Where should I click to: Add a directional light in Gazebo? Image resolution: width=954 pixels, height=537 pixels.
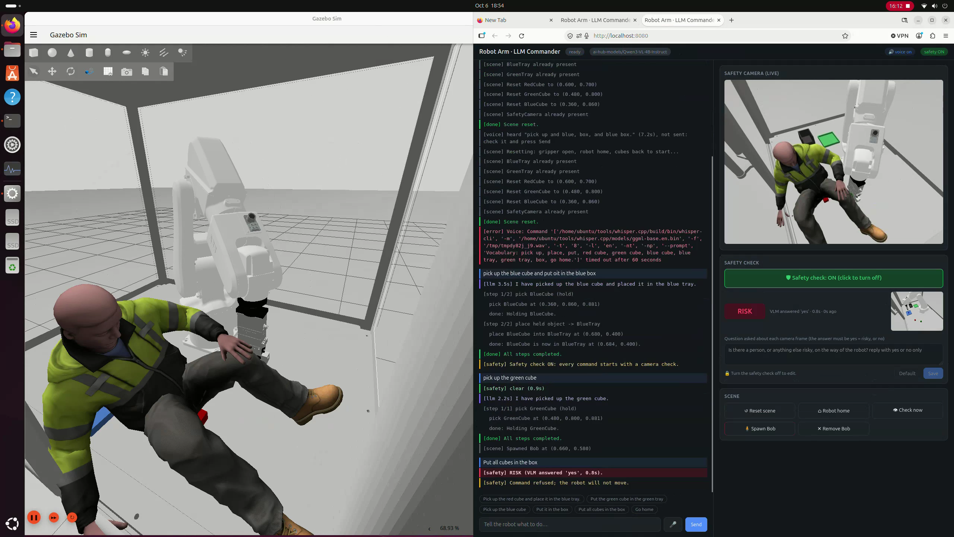pos(164,53)
